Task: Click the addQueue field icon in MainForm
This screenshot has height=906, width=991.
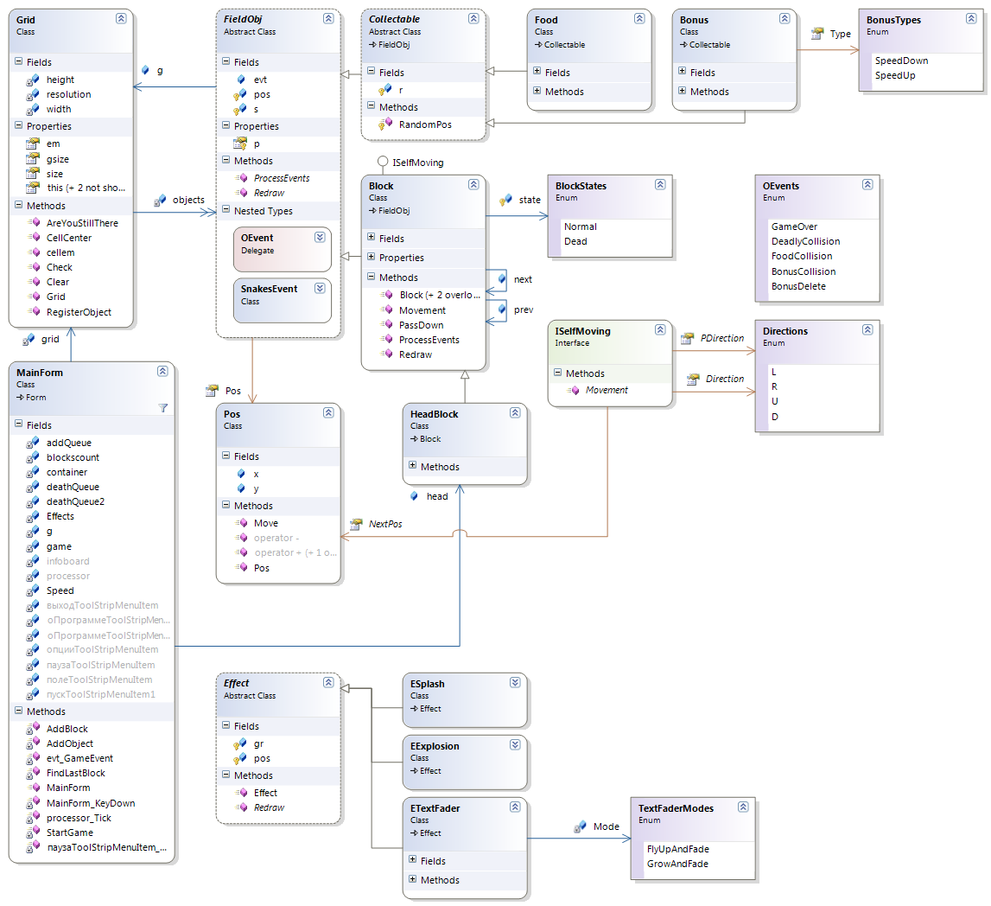Action: pos(33,443)
